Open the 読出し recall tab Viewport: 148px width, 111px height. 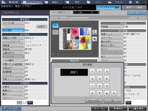[x=53, y=2]
